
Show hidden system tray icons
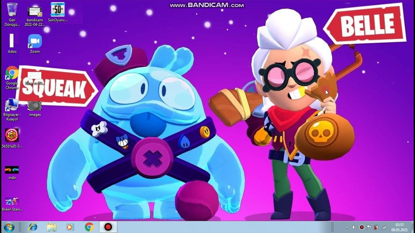click(347, 227)
